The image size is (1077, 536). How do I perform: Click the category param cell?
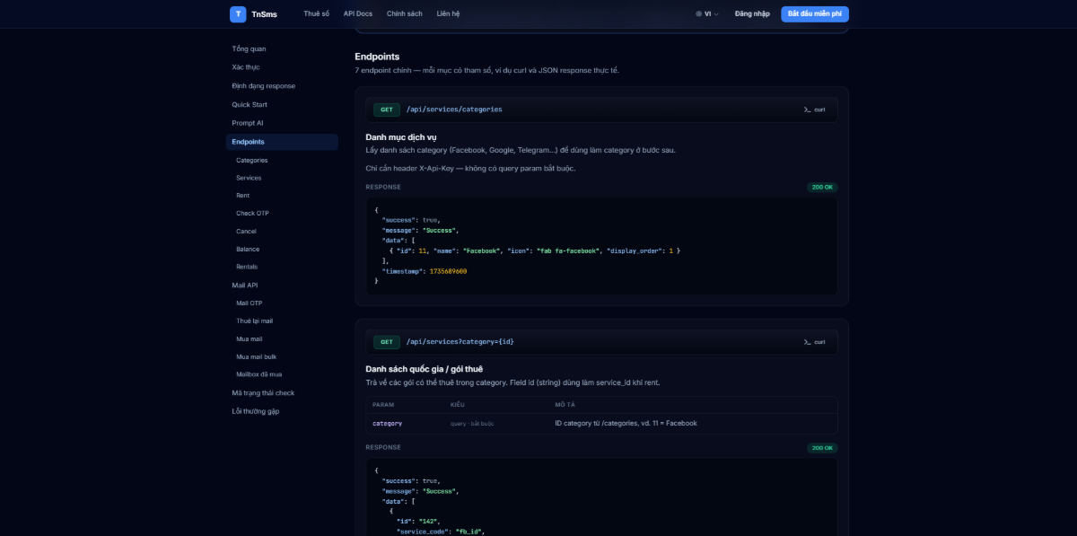[x=388, y=423]
